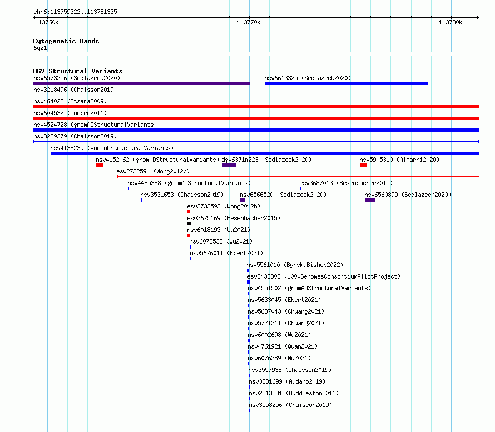This screenshot has width=495, height=432.
Task: Click the blue nsv4524728 variant bar
Action: point(256,130)
